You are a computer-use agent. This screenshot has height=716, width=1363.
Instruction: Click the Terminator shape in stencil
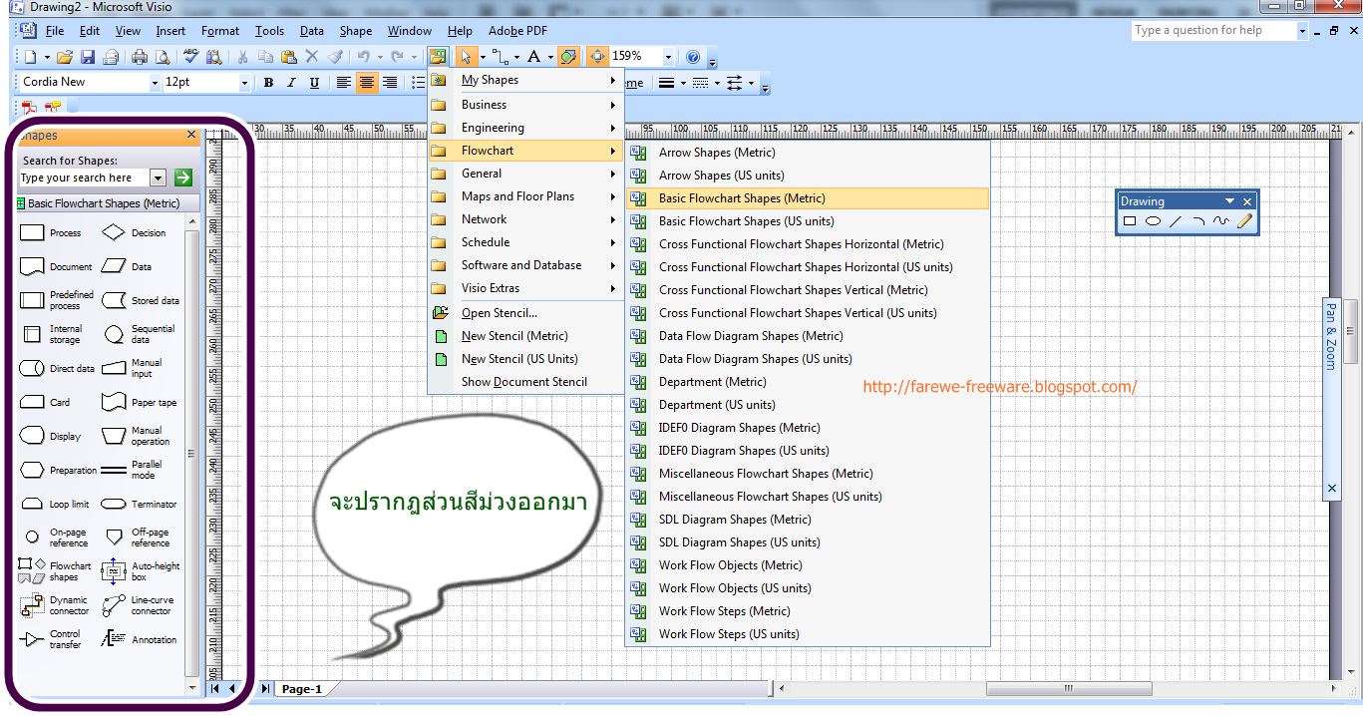point(140,505)
